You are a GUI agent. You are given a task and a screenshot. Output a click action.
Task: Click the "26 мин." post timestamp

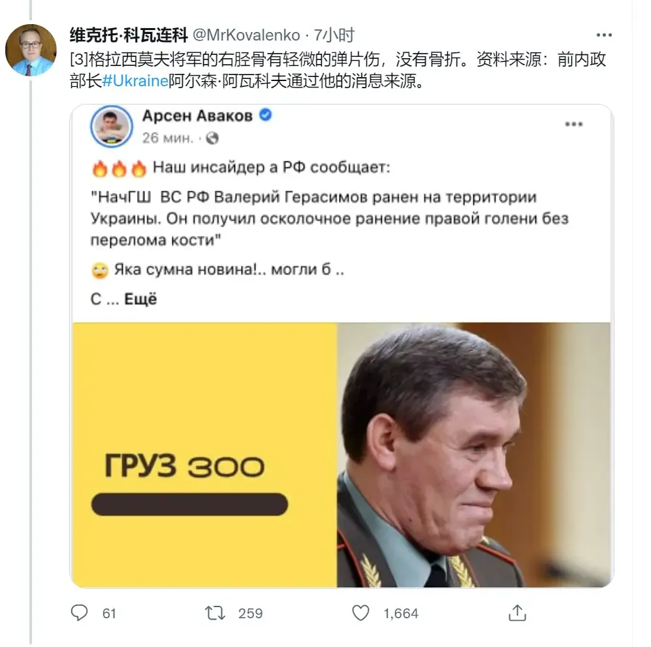pyautogui.click(x=168, y=139)
